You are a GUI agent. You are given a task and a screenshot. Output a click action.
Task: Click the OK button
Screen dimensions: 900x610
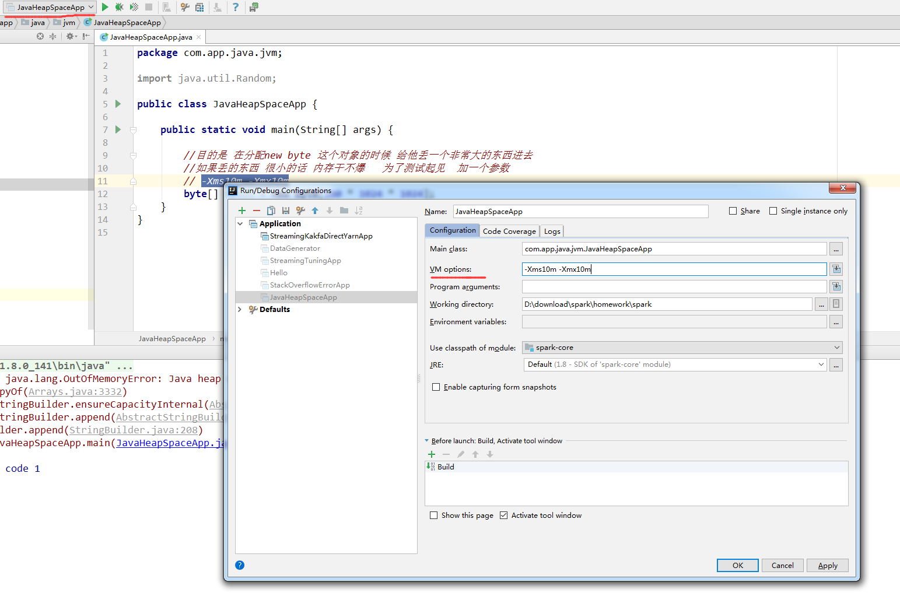tap(737, 565)
